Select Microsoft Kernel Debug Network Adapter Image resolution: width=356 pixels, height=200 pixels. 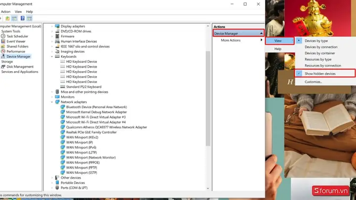96,112
